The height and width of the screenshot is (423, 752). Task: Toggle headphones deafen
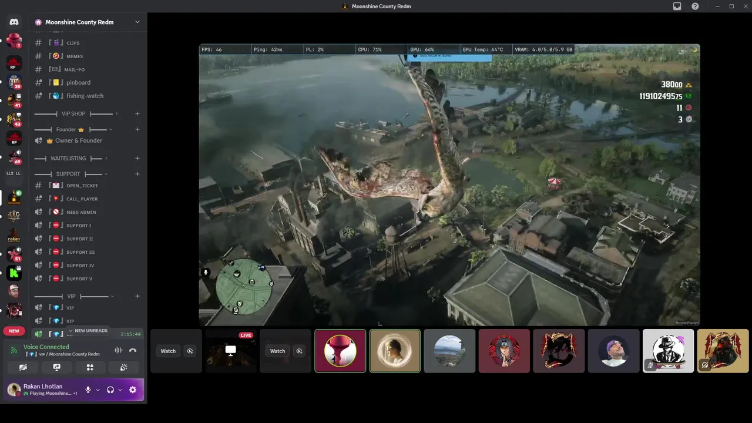tap(110, 390)
